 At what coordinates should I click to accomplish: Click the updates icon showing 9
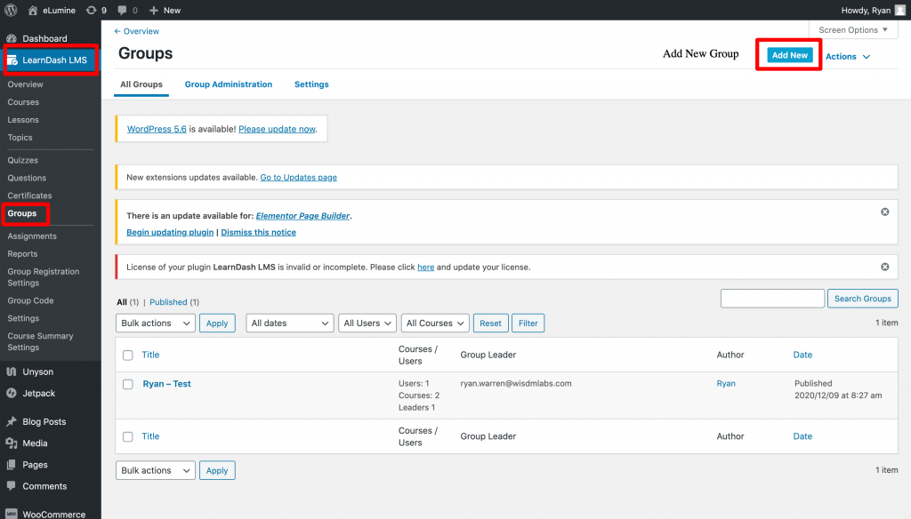pyautogui.click(x=92, y=11)
